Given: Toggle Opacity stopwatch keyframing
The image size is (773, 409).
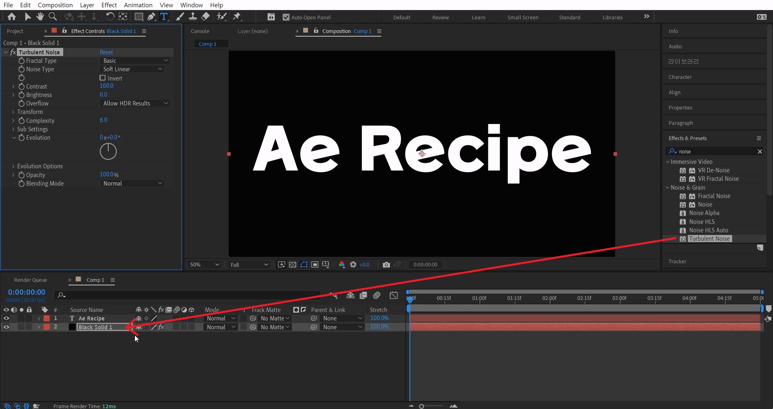Looking at the screenshot, I should (x=22, y=175).
